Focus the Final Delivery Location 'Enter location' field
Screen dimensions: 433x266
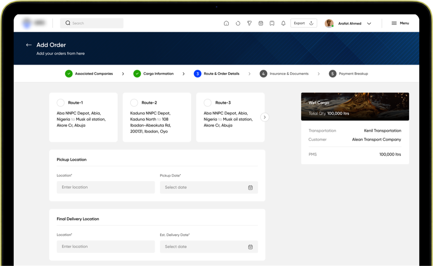106,247
